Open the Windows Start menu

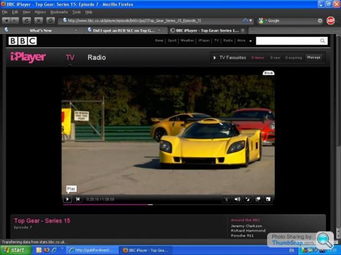click(15, 250)
